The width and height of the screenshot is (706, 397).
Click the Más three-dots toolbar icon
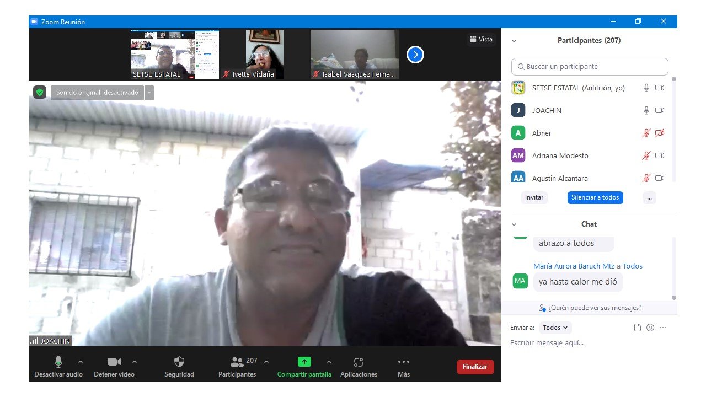coord(403,362)
